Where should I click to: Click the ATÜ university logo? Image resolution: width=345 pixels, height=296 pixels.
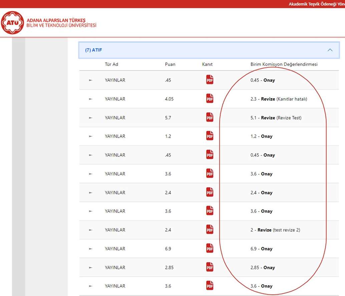12,23
